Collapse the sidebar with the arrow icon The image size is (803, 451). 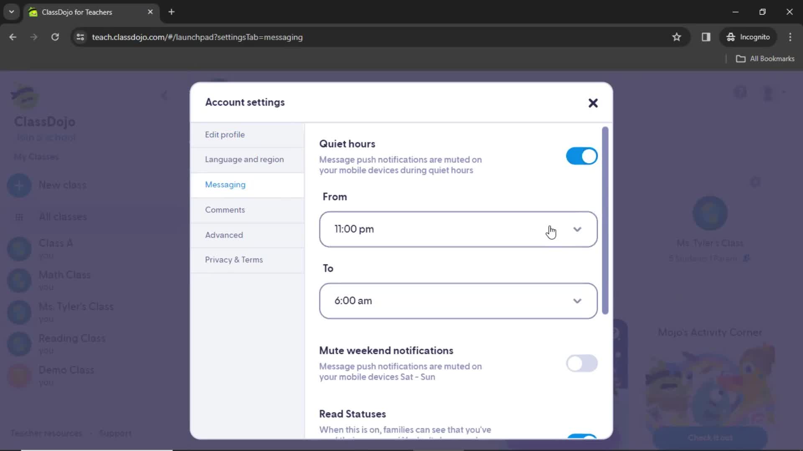tap(164, 96)
